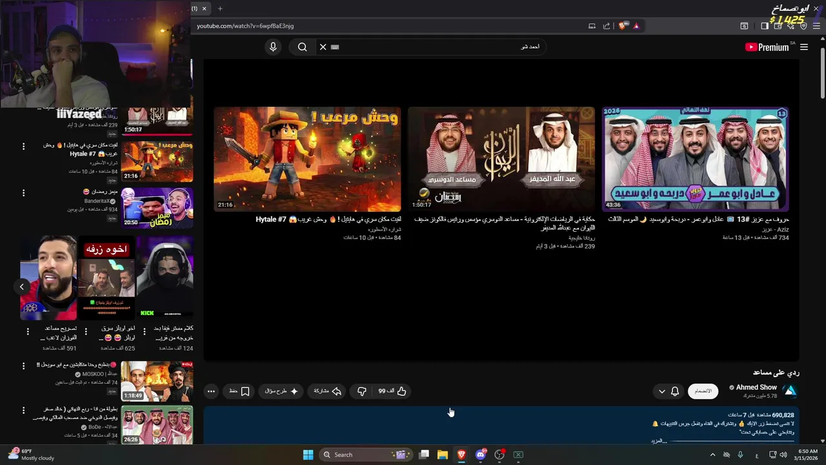The width and height of the screenshot is (826, 465).
Task: Click the Windows taskbar Search box
Action: pyautogui.click(x=367, y=455)
